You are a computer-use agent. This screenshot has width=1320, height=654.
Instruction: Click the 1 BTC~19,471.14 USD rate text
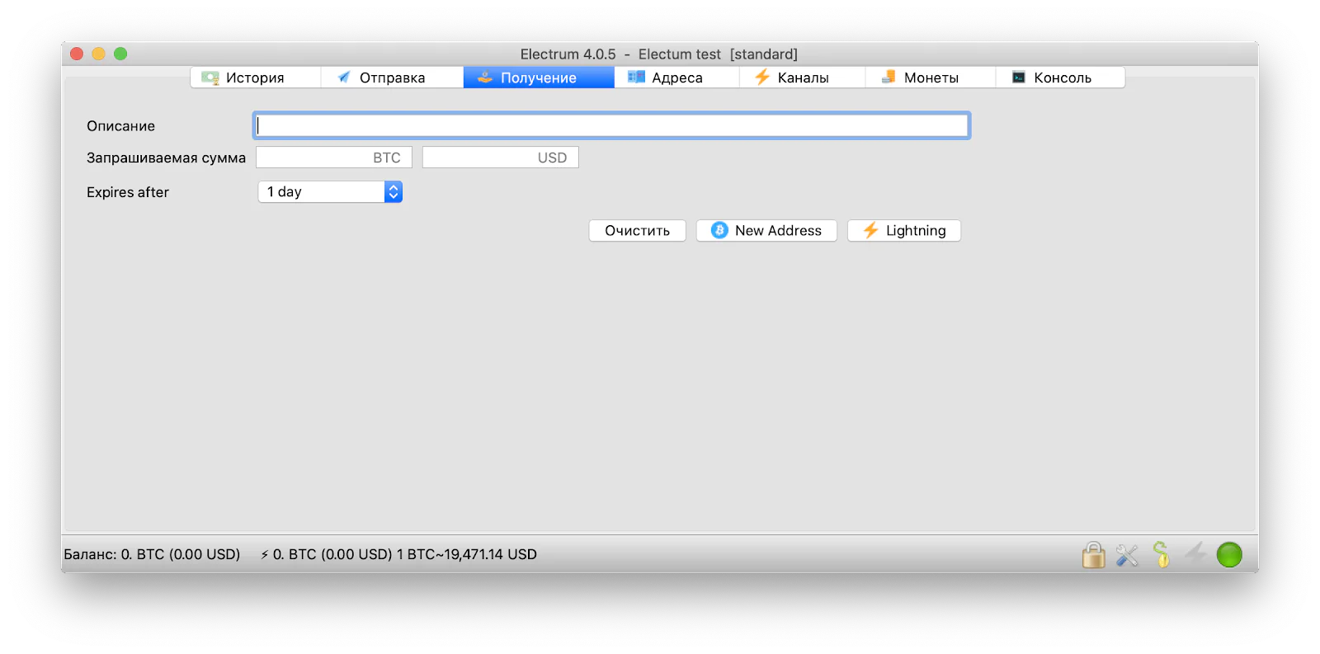[x=467, y=554]
